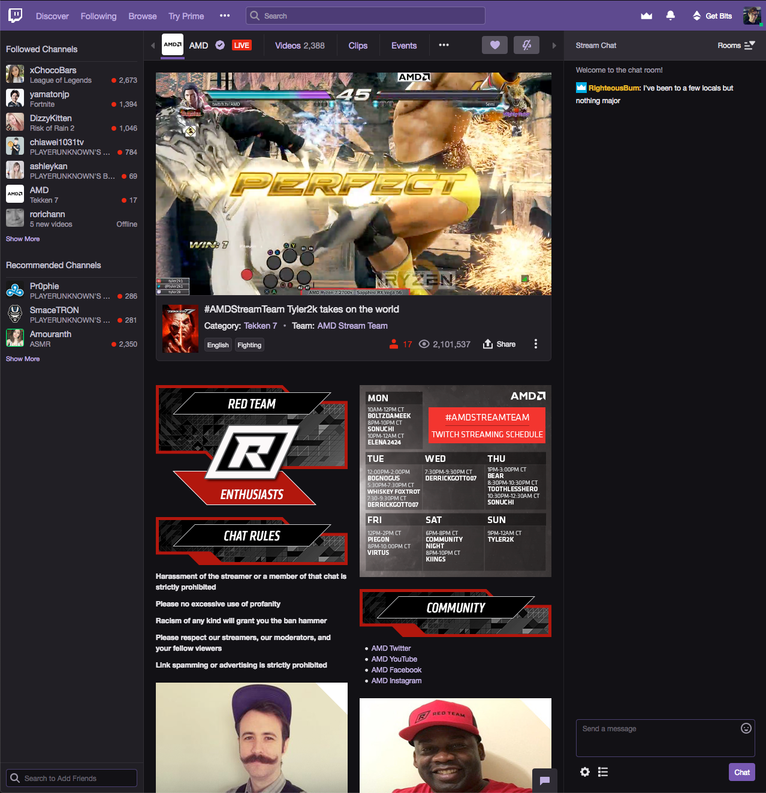View notifications bell icon
This screenshot has height=793, width=766.
click(670, 16)
